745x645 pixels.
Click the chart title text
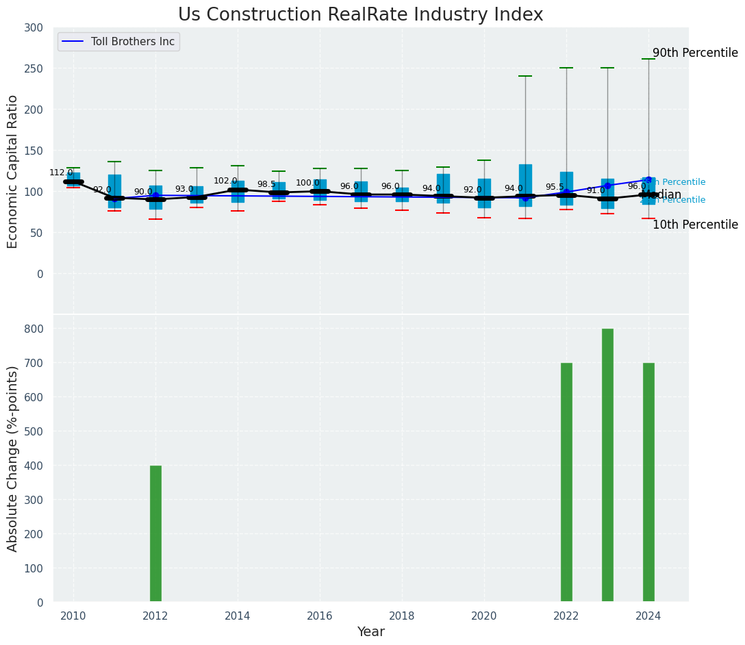[x=360, y=14]
